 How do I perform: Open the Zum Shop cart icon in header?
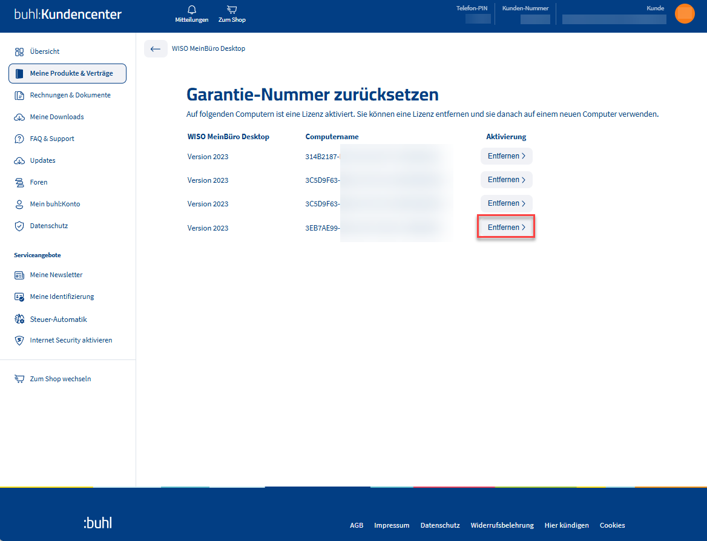coord(232,10)
